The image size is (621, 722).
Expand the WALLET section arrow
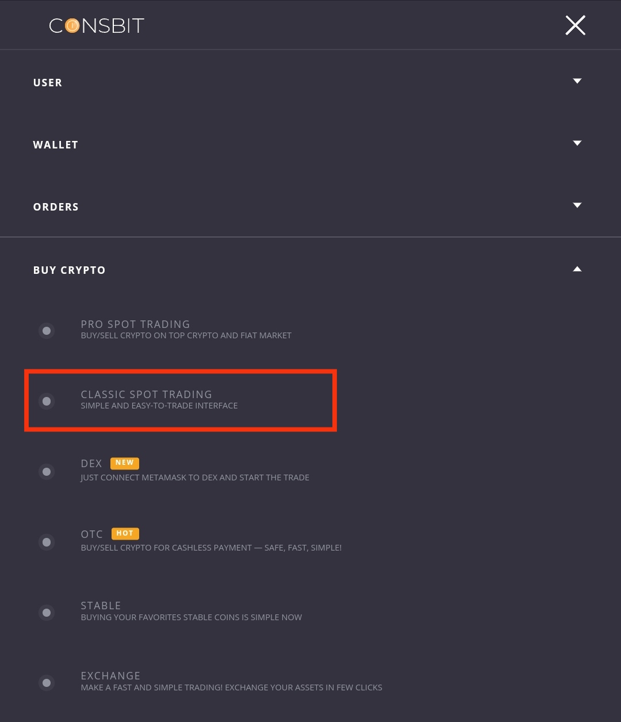tap(577, 143)
